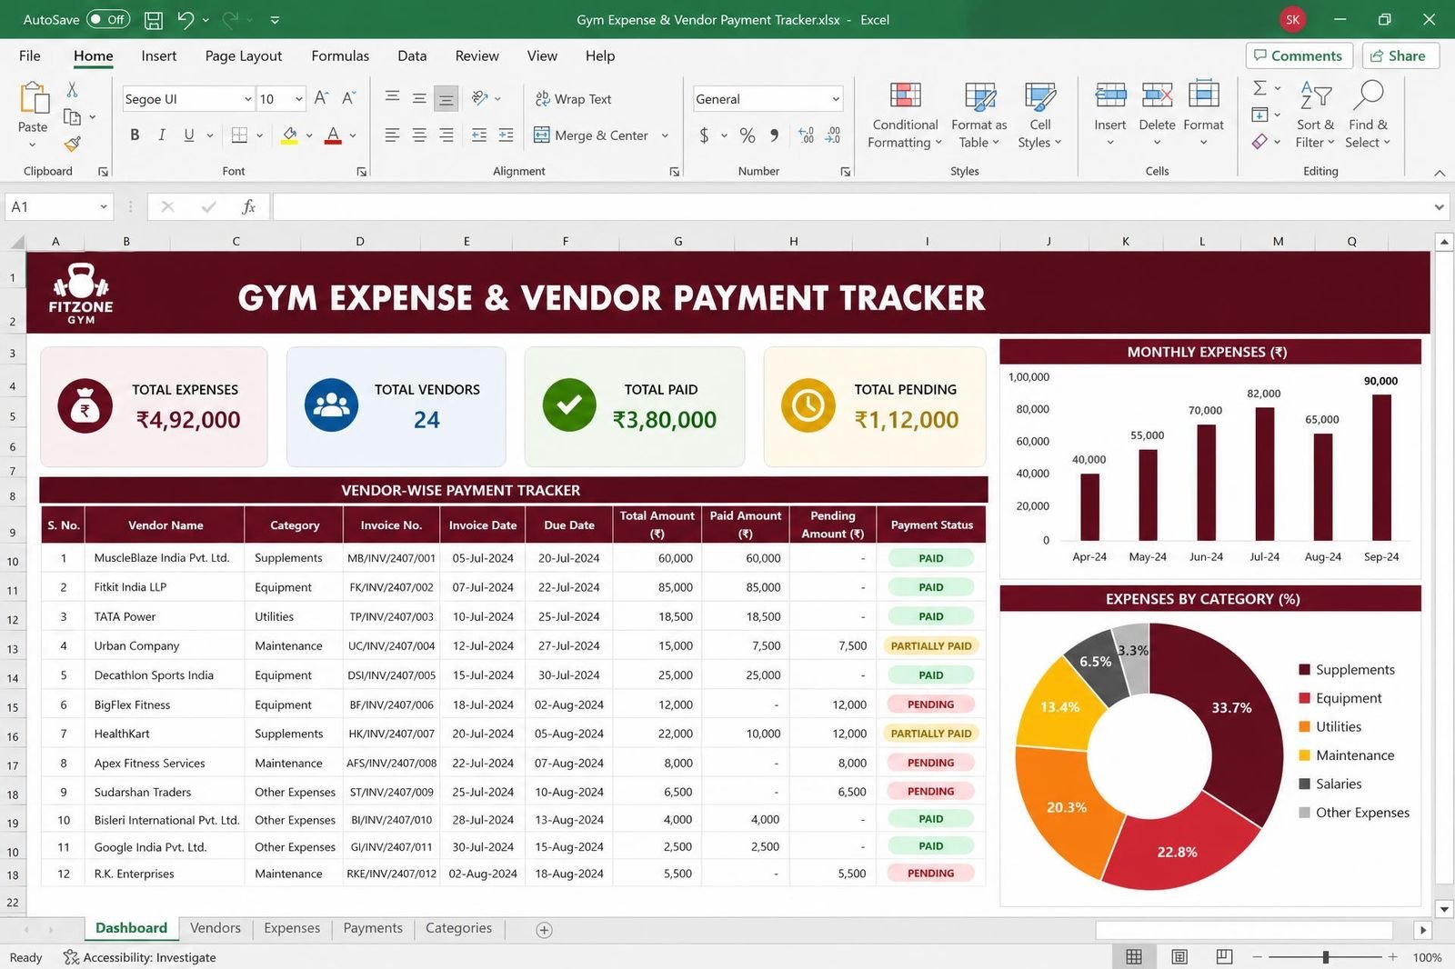Open Sort & Filter menu
The height and width of the screenshot is (969, 1455).
point(1316,115)
